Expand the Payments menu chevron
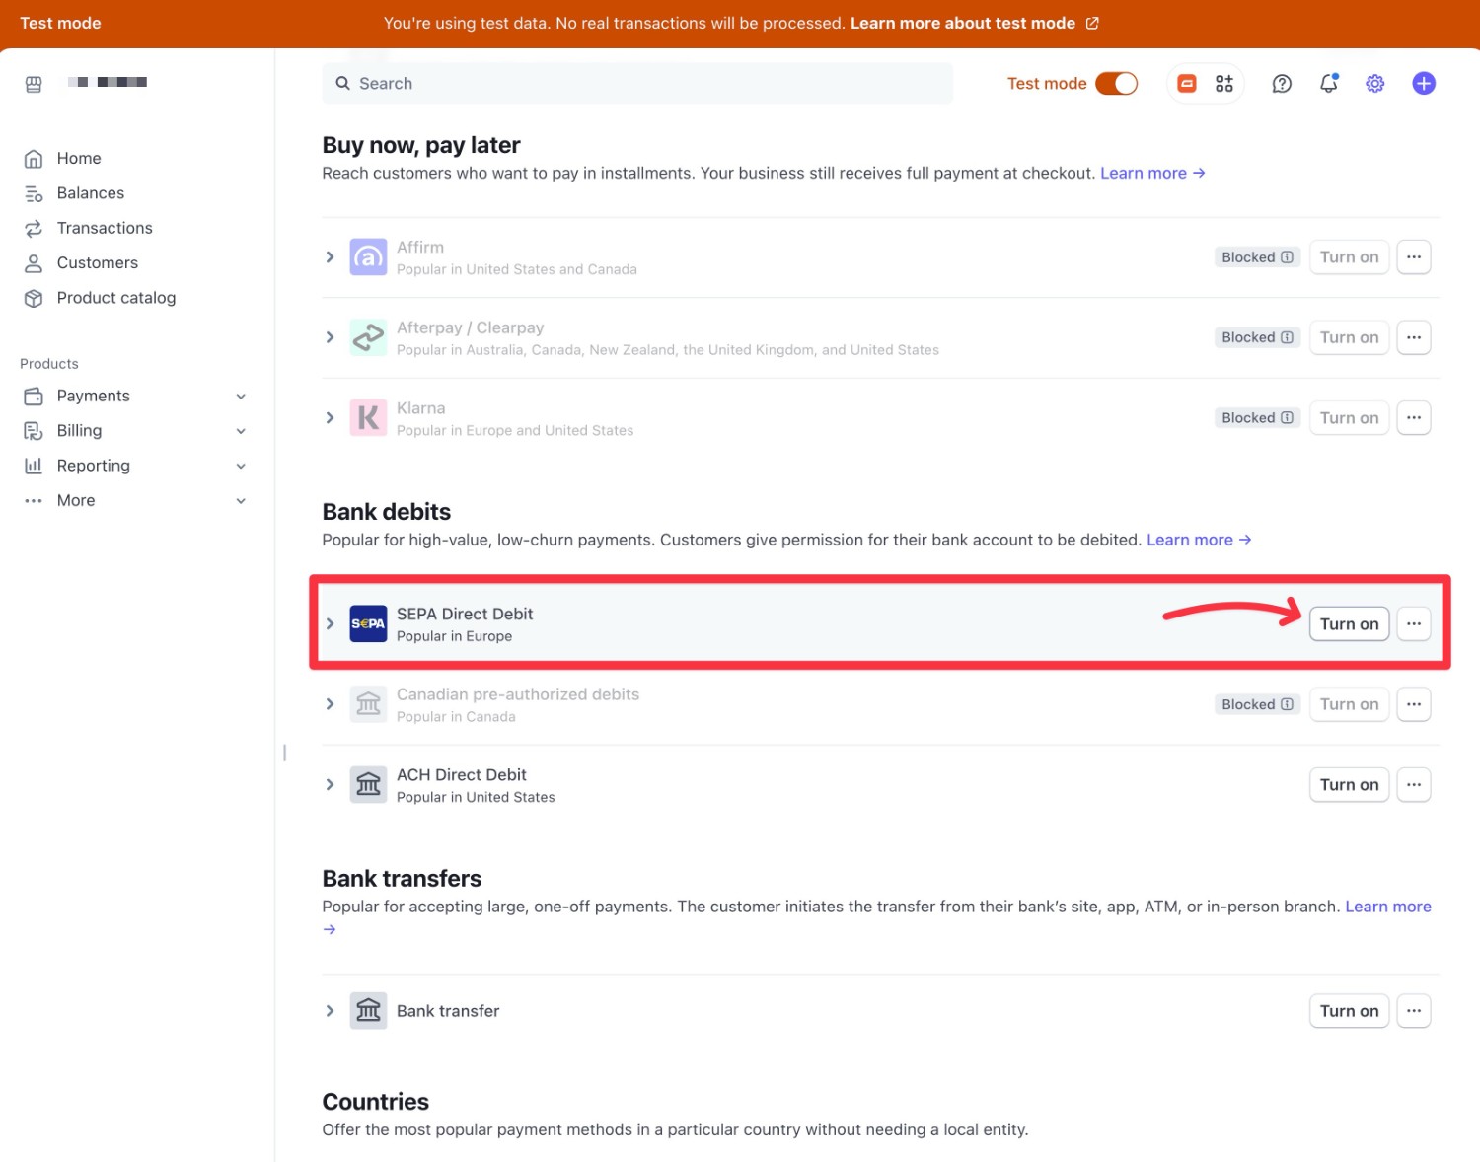 241,397
